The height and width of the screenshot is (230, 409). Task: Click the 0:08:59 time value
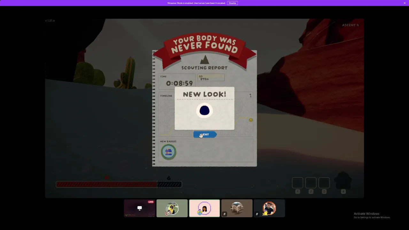[180, 83]
